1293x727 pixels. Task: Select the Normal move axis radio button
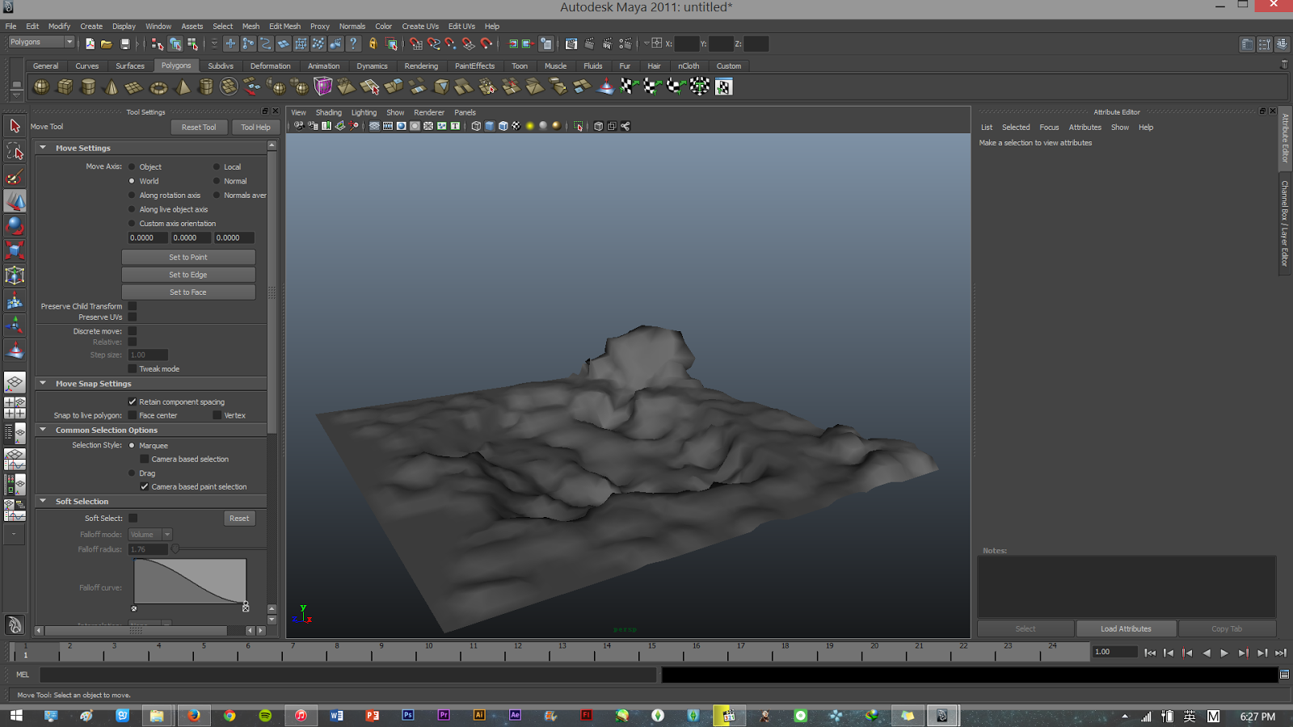point(217,181)
